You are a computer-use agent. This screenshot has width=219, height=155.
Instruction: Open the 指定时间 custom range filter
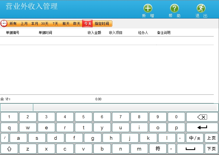click(x=102, y=24)
